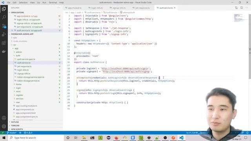Open auth.service.spec.ts in file tree
The height and width of the screenshot is (141, 251).
tap(26, 59)
